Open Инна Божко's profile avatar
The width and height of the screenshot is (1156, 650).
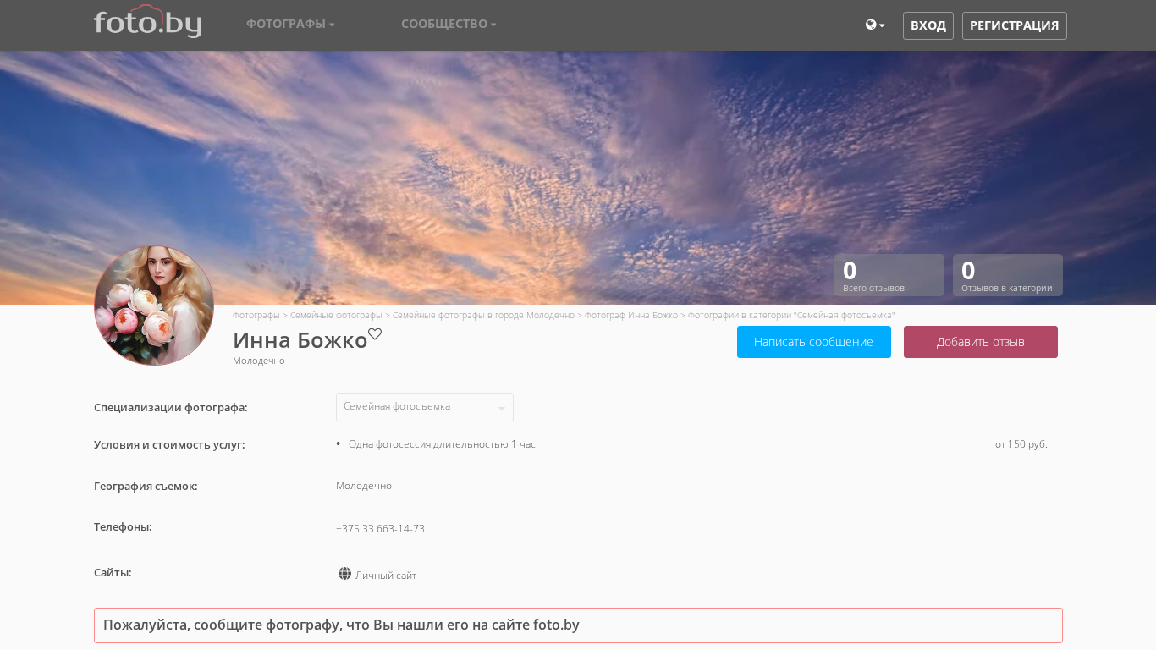[x=154, y=306]
